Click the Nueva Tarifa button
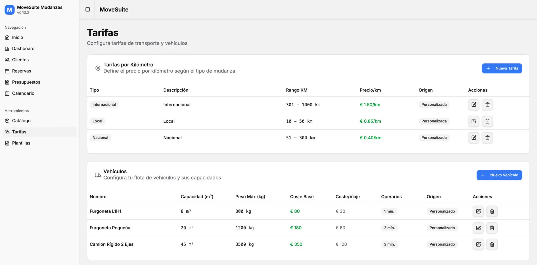537x265 pixels. [502, 68]
